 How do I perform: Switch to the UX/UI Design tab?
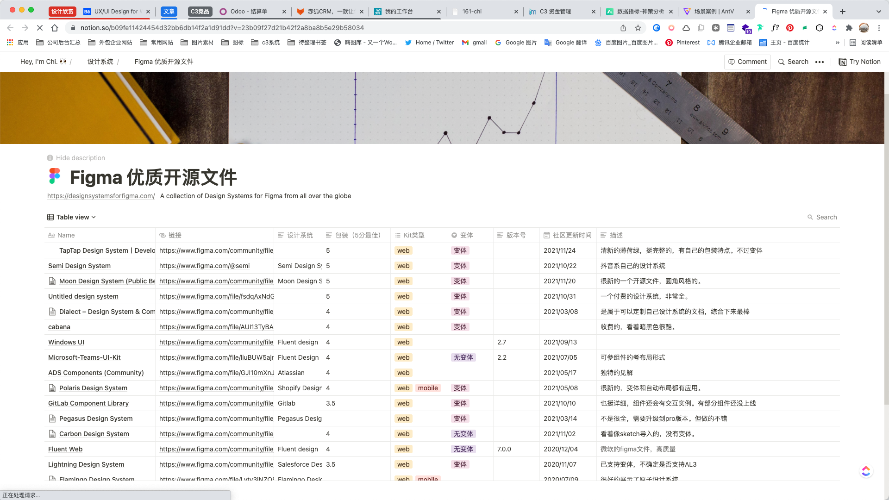(x=116, y=12)
